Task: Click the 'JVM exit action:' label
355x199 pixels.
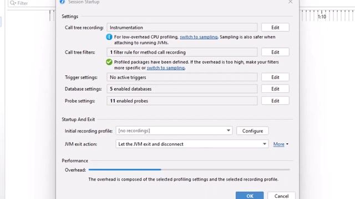Action: pos(81,144)
